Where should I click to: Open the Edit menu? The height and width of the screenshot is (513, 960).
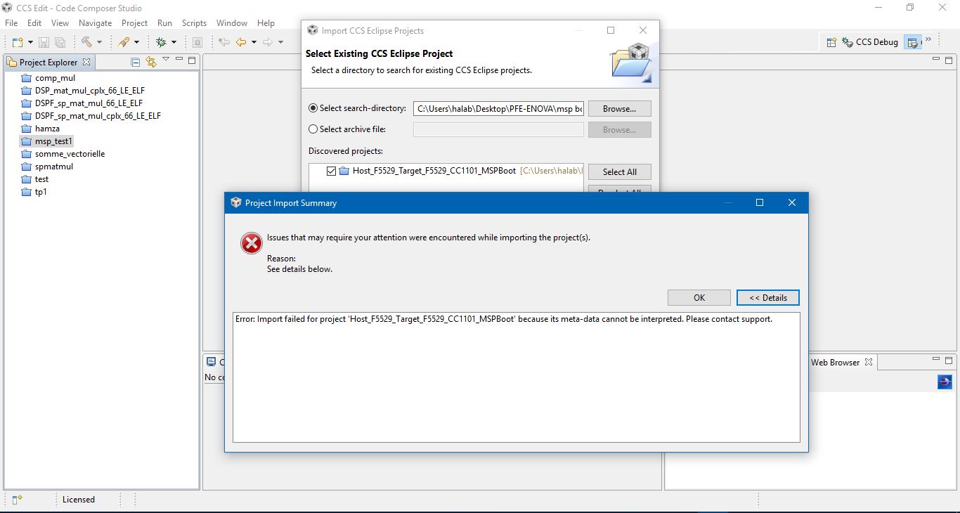pos(34,23)
